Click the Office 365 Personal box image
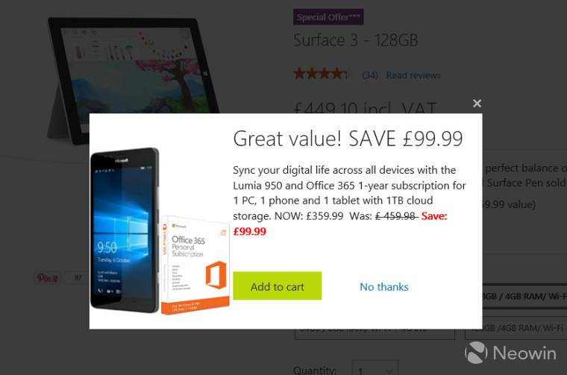This screenshot has height=375, width=567. 195,265
